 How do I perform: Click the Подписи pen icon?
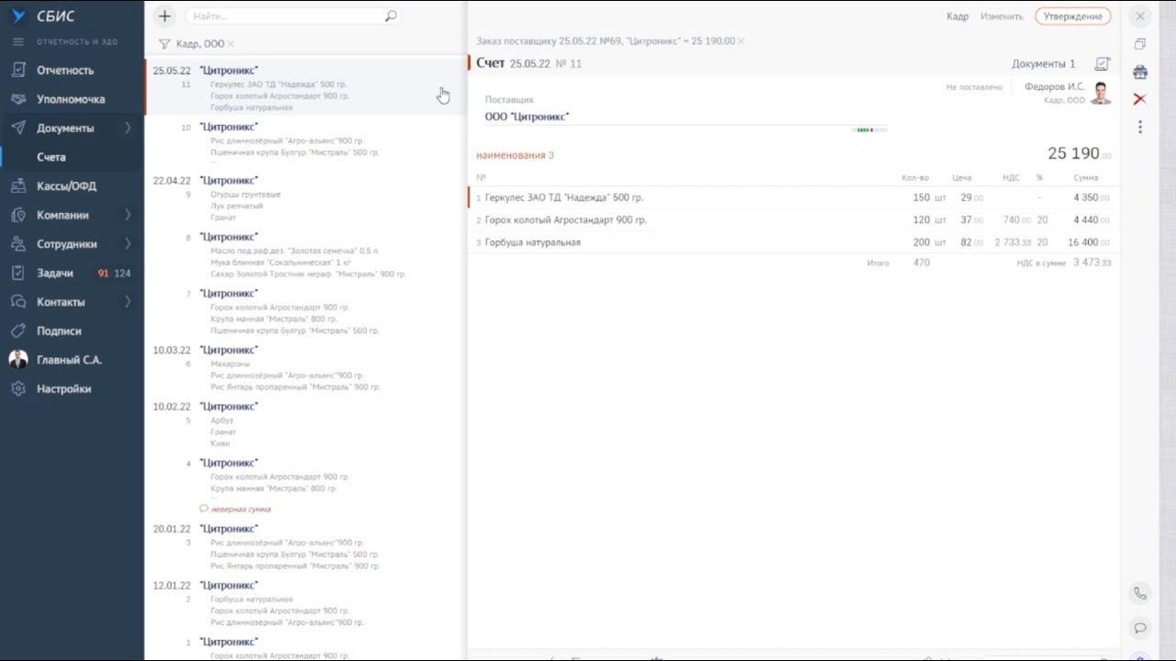tap(17, 330)
